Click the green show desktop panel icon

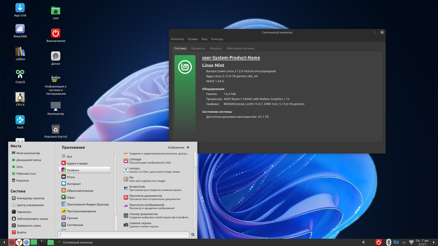[x=34, y=242]
